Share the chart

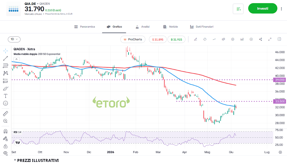[x=260, y=39]
